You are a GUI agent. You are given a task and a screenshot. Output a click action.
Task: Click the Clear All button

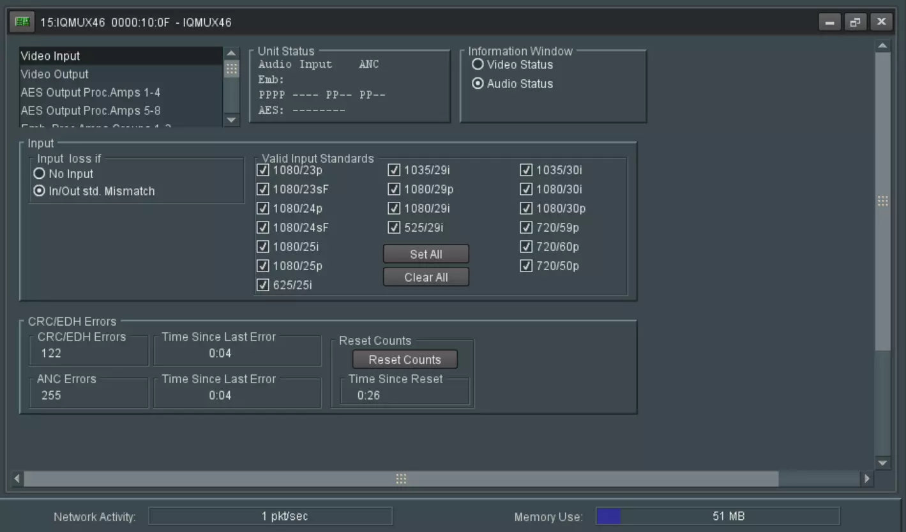426,277
